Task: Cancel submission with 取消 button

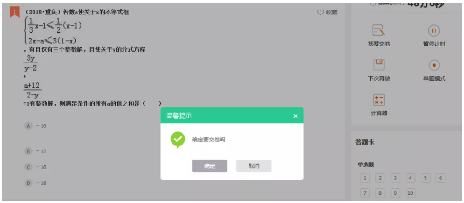Action: pos(254,166)
